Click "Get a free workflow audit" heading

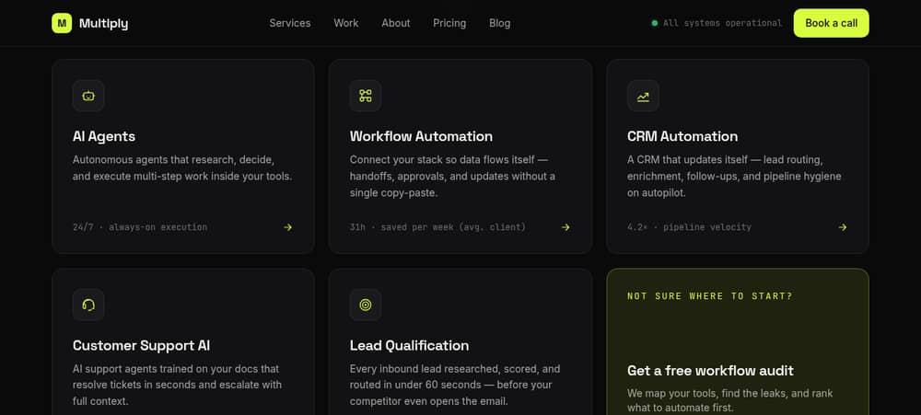tap(710, 371)
